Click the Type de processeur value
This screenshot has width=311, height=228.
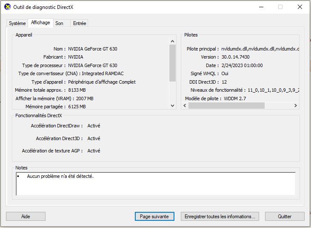coord(93,65)
